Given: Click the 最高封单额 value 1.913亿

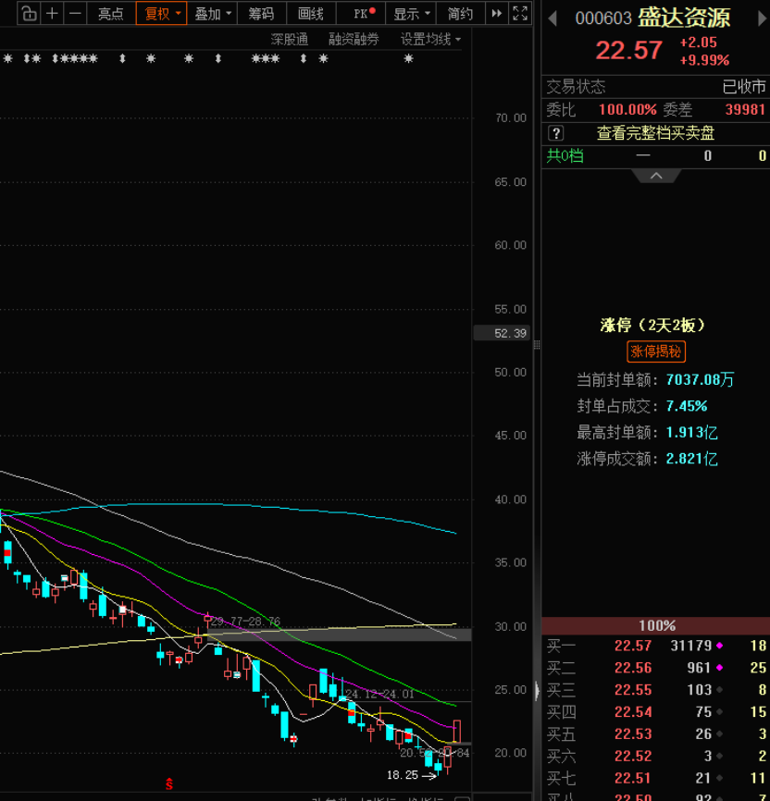Looking at the screenshot, I should pos(691,433).
